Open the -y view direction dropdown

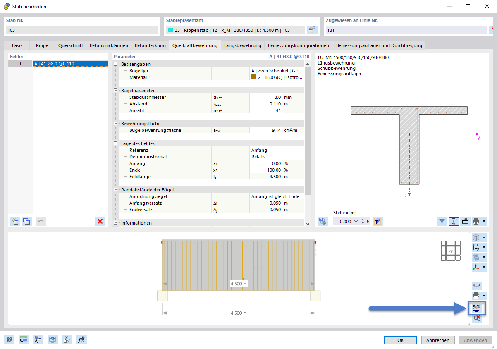click(x=483, y=247)
